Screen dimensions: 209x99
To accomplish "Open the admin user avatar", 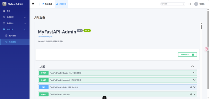I will [196, 4].
